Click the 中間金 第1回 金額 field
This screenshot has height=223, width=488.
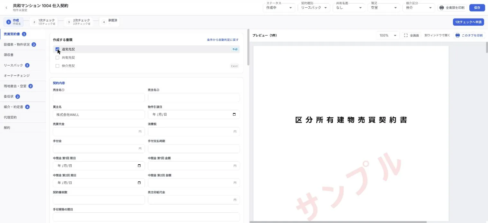[x=194, y=166]
